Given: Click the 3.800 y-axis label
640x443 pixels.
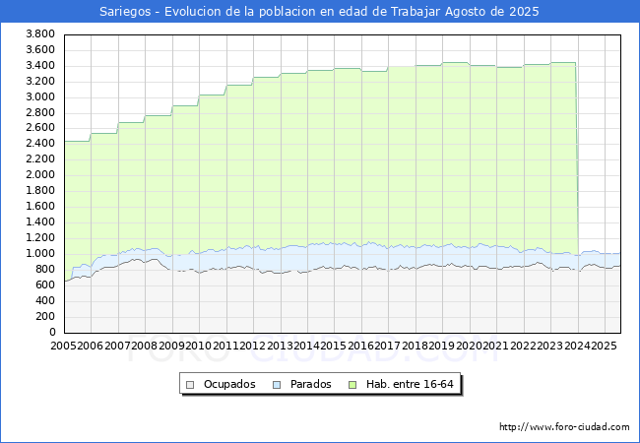Looking at the screenshot, I should coord(39,33).
